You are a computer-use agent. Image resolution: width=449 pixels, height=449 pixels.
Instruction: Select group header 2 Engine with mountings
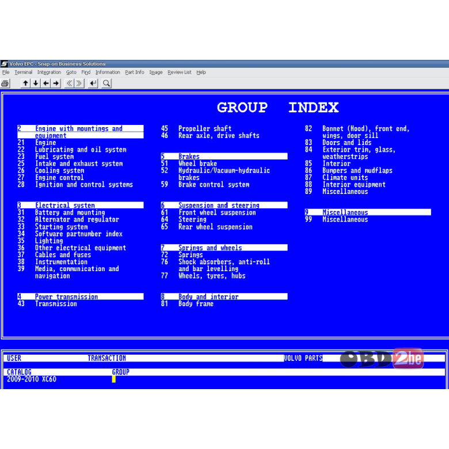click(x=81, y=132)
